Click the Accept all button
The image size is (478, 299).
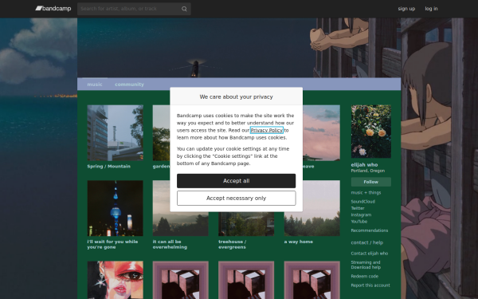(237, 181)
